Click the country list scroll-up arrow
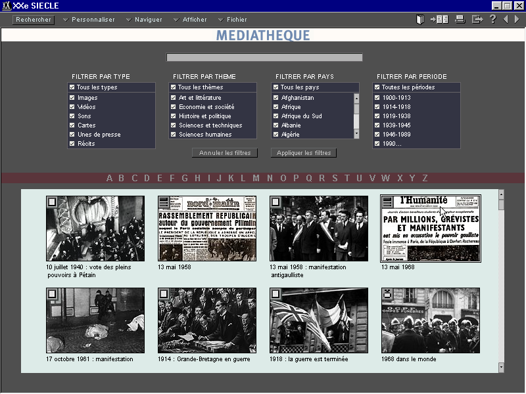This screenshot has width=526, height=394. [356, 98]
